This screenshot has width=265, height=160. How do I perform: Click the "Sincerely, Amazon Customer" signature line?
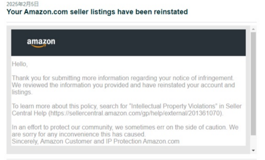tap(96, 141)
